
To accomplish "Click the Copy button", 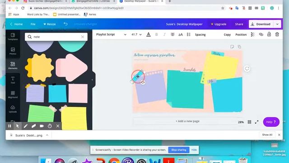I will (x=227, y=34).
